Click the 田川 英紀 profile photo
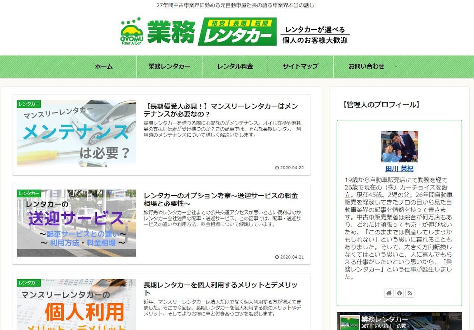 click(399, 147)
